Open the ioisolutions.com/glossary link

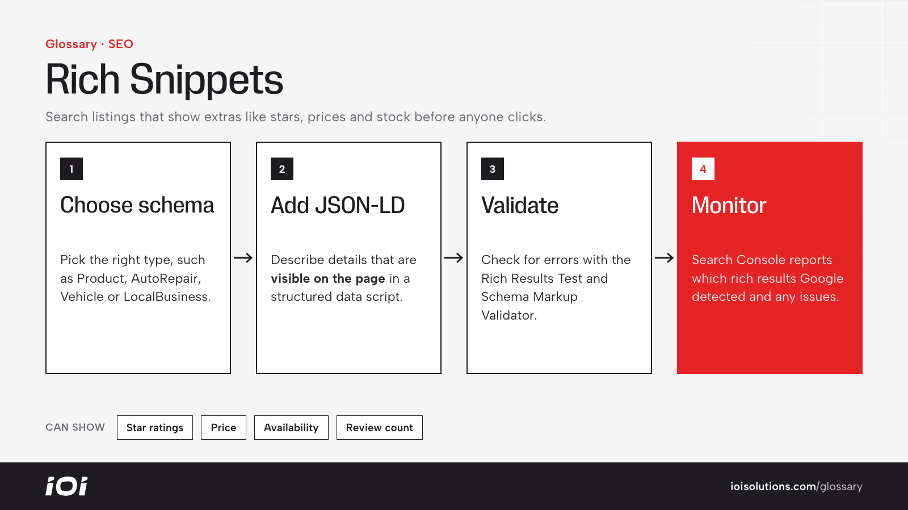[x=796, y=486]
